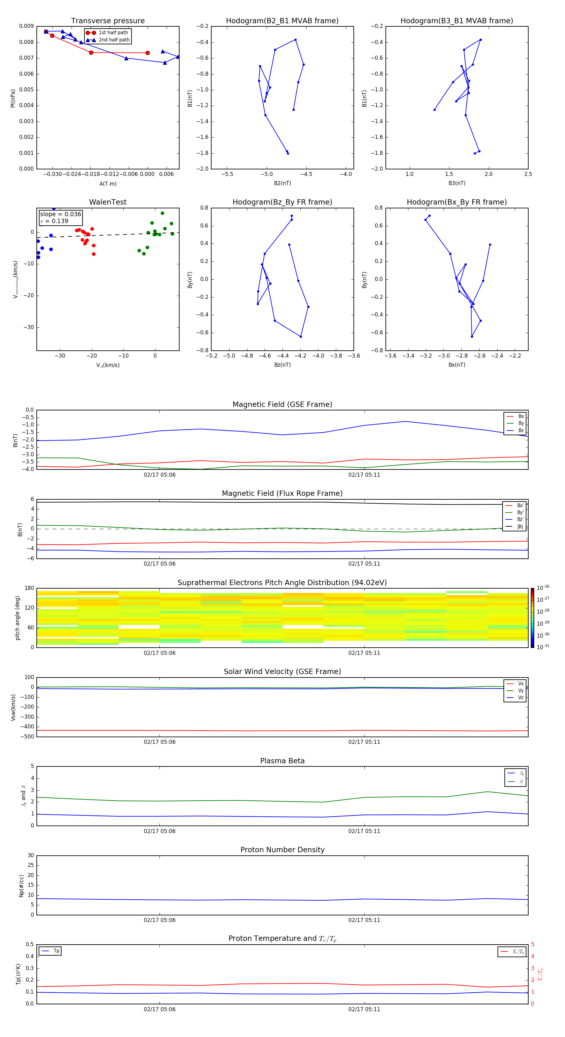Click the "Bx" legend entry in GSE magnetic field
This screenshot has height=1037, width=565.
515,416
